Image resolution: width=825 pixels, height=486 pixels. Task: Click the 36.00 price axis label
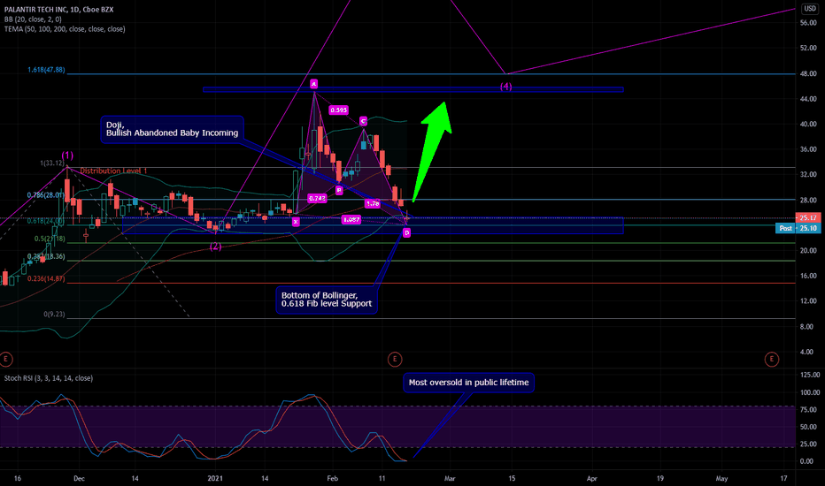tap(808, 149)
